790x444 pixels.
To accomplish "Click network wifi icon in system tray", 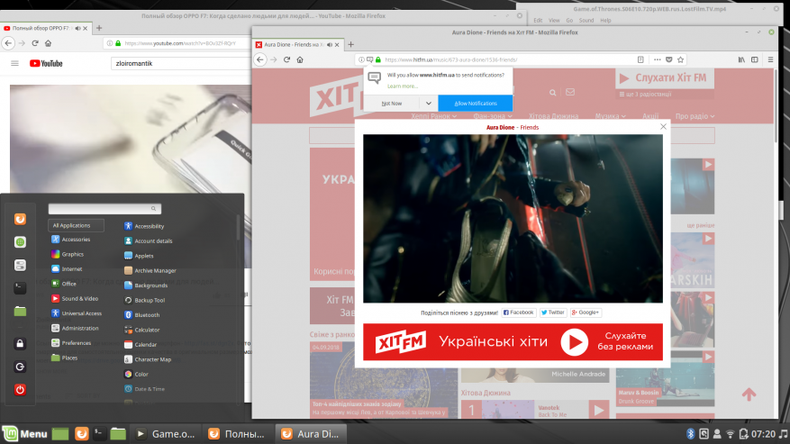I will tap(730, 434).
